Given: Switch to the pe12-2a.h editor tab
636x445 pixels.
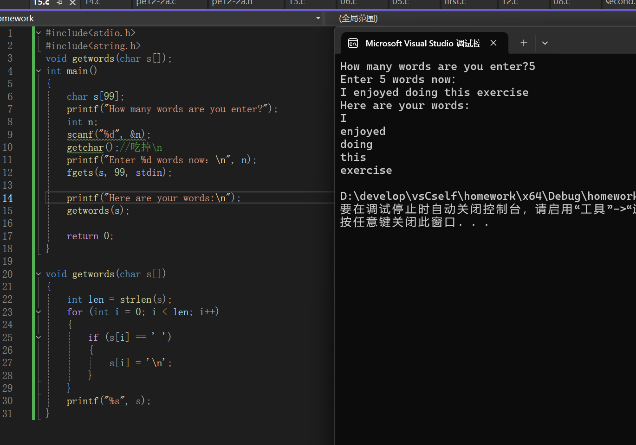Looking at the screenshot, I should click(x=232, y=3).
